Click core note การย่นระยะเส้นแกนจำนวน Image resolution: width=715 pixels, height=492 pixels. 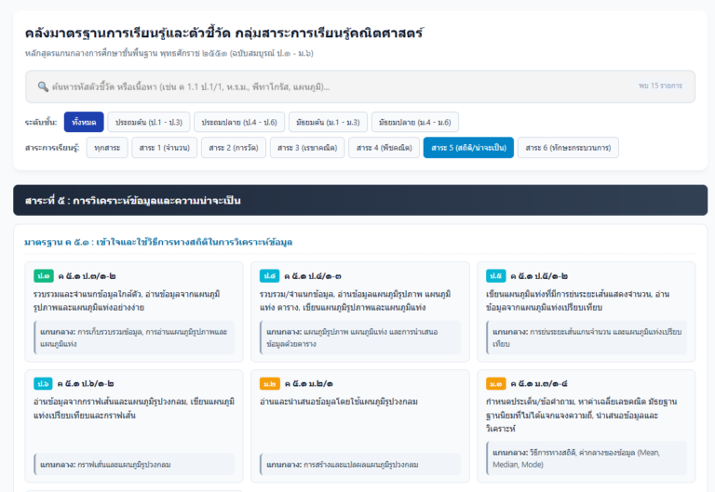(587, 338)
